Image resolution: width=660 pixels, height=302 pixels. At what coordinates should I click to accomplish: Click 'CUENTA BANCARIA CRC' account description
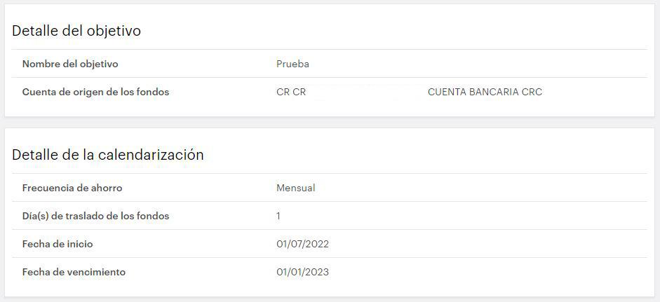[x=485, y=92]
